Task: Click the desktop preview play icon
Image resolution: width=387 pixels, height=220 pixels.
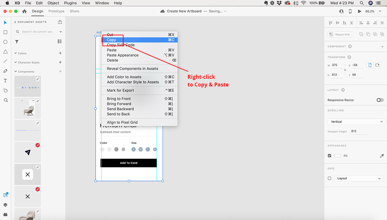Action: click(360, 11)
